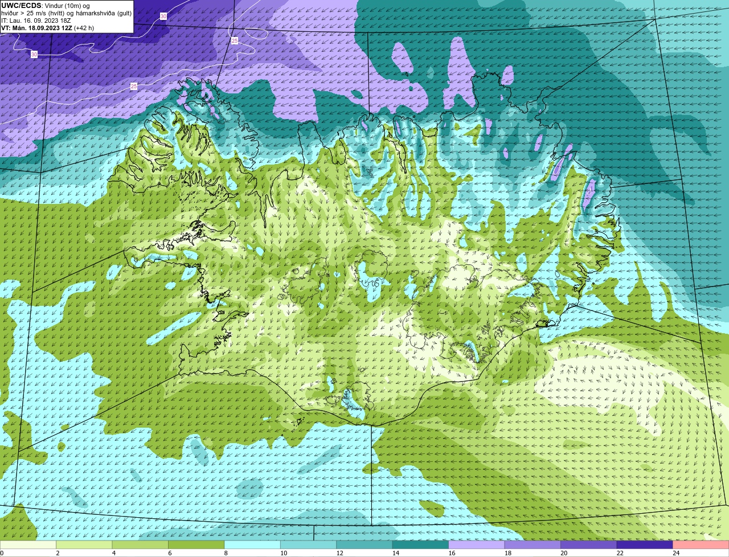Pick the 22–24 m/s dark indigo swatch

pos(645,545)
